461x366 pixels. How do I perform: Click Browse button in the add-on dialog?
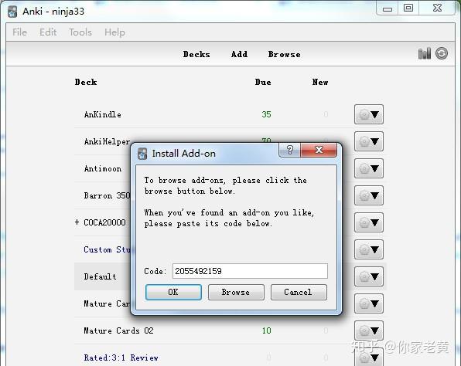(236, 292)
